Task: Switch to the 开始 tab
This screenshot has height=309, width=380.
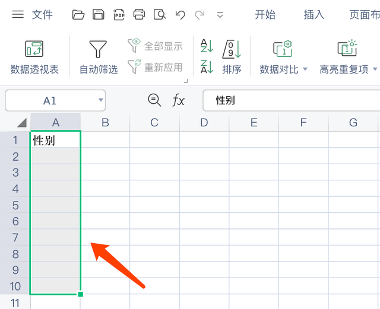Action: tap(265, 15)
